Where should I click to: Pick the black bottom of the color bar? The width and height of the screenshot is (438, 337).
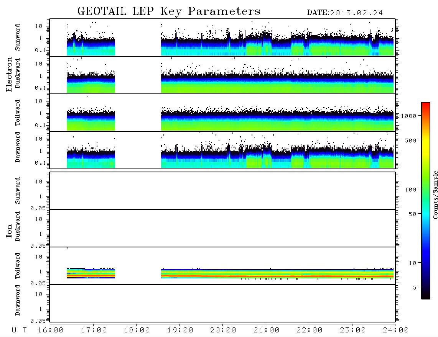point(426,295)
